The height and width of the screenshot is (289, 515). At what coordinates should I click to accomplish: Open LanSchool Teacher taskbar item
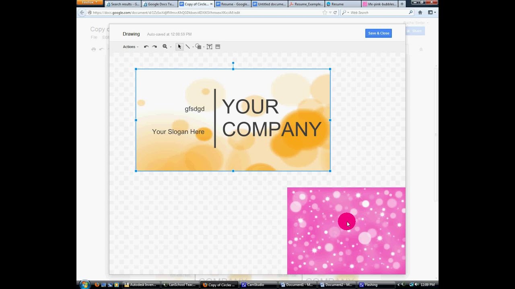(x=179, y=285)
